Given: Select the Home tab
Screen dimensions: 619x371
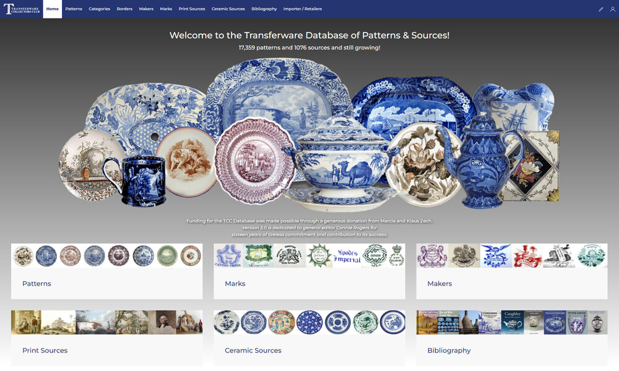Looking at the screenshot, I should [53, 9].
